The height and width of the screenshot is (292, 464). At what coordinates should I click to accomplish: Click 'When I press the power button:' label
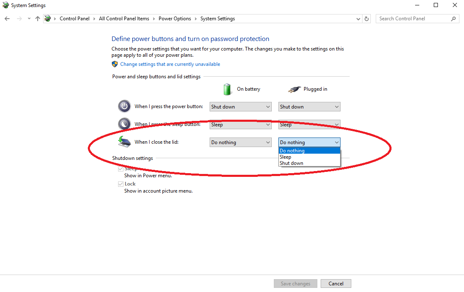[x=169, y=106]
